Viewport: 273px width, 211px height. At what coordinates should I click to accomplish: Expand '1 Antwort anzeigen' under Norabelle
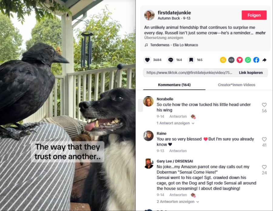coord(175,123)
